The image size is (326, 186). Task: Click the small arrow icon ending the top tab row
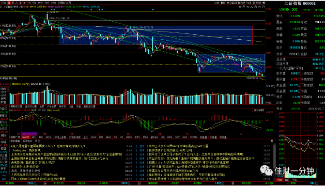click(264, 3)
